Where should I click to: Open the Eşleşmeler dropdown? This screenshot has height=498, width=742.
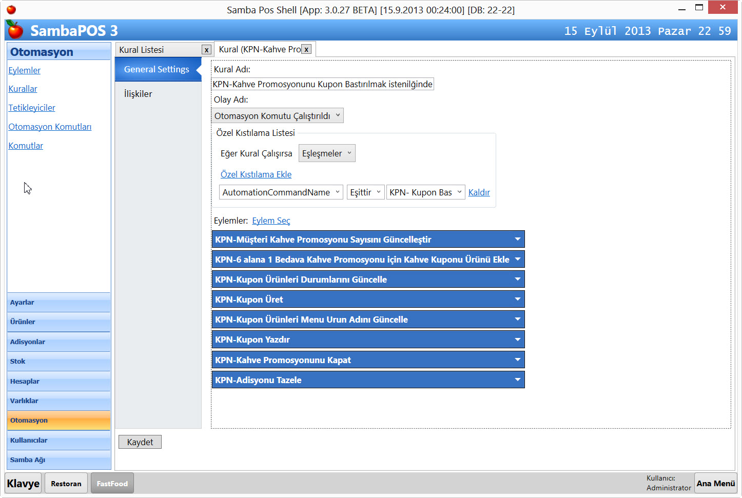tap(327, 153)
